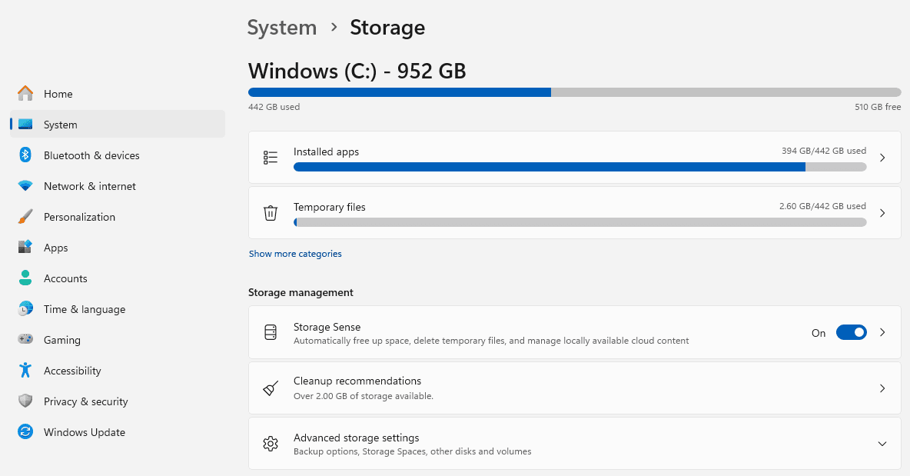Expand Advanced storage settings chevron
This screenshot has width=910, height=476.
click(x=882, y=444)
